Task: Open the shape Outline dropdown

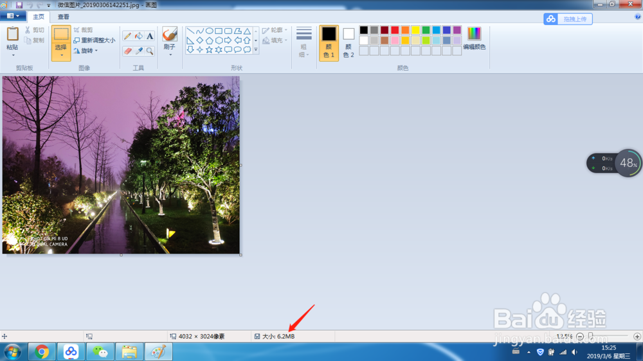Action: [x=275, y=30]
